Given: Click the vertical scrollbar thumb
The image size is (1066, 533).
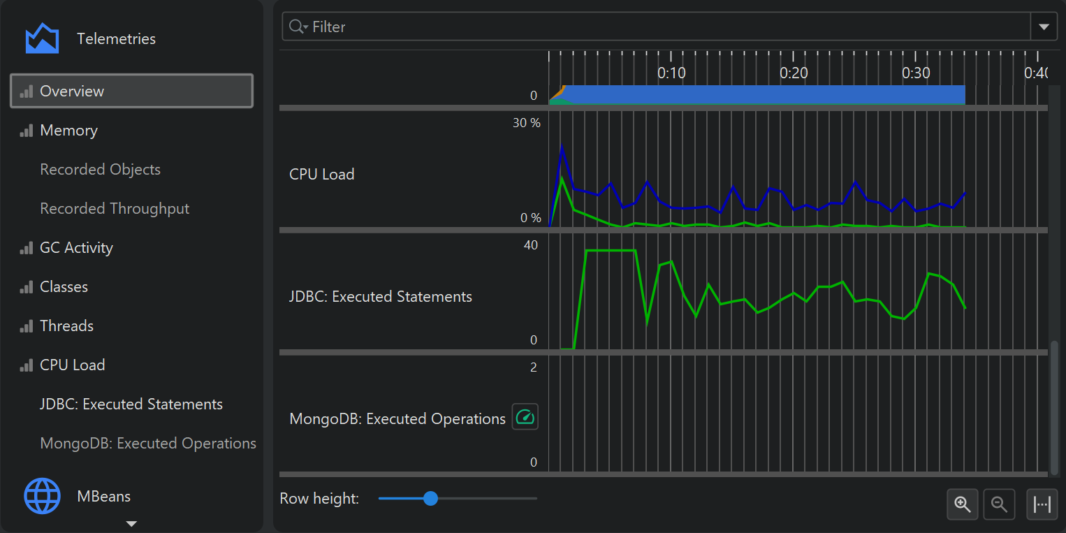Looking at the screenshot, I should (1054, 405).
